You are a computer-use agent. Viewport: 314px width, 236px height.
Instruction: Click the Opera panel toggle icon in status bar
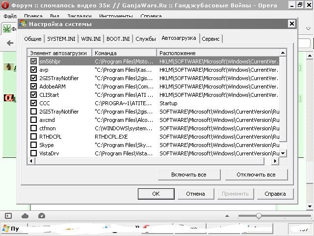[x=8, y=216]
